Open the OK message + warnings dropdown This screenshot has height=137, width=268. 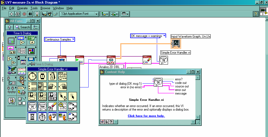[148, 36]
